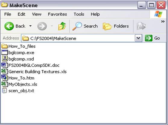Select the bglcomp.xsd schema icon
Screen dimensions: 168x125
(5, 59)
